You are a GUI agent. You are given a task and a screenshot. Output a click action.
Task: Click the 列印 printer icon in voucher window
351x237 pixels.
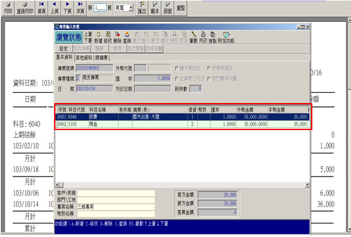203,37
